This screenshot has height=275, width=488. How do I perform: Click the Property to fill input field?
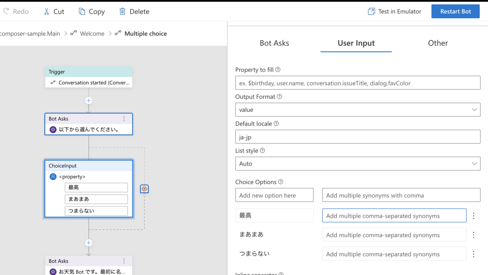[x=357, y=83]
